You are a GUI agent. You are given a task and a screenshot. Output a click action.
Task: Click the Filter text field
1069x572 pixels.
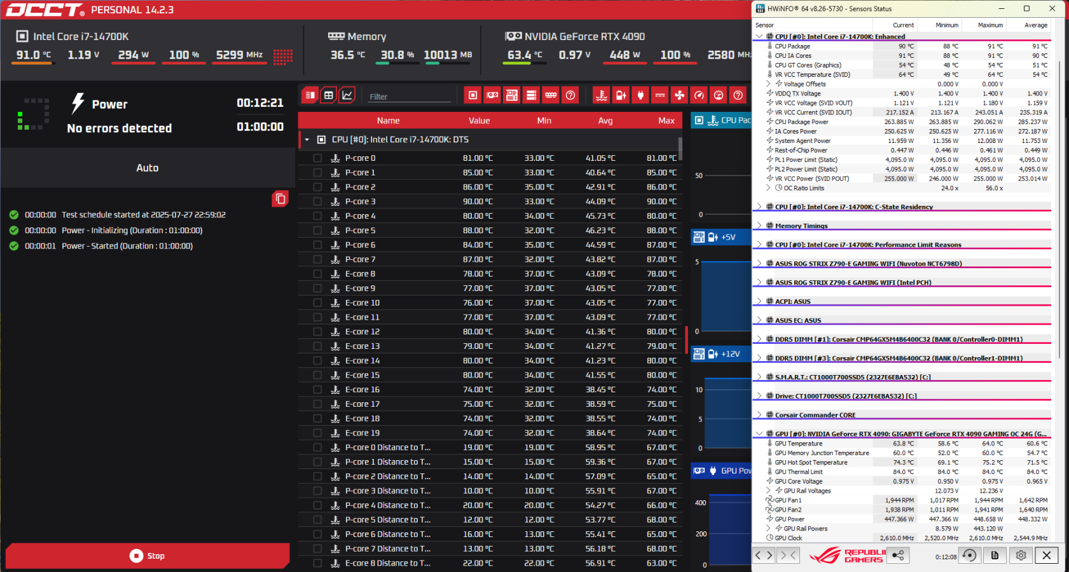click(410, 97)
